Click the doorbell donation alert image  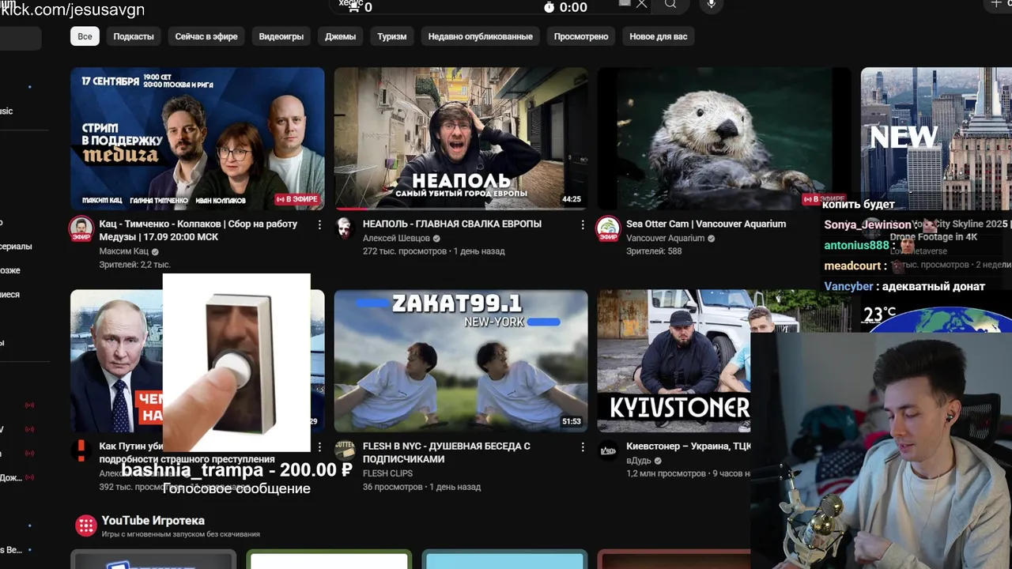pos(236,362)
